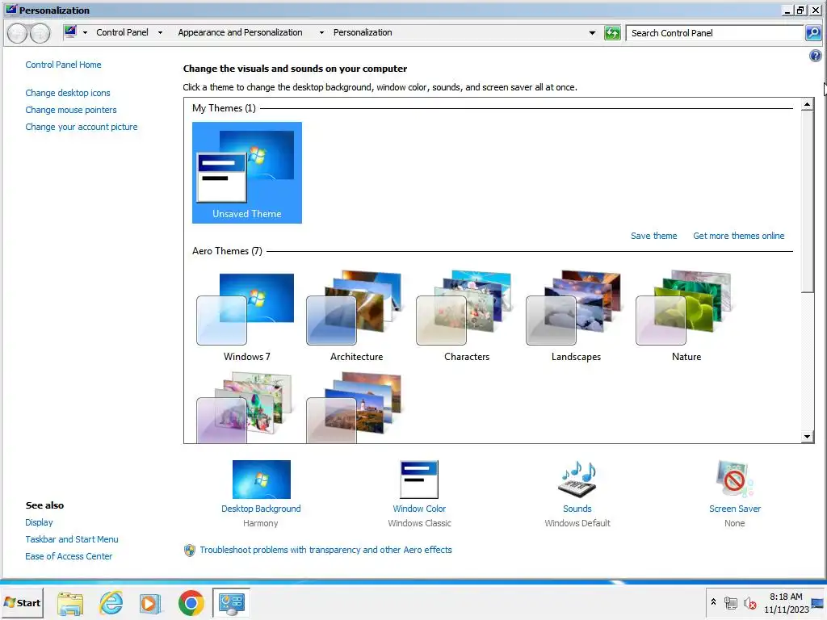This screenshot has width=827, height=620.
Task: Click Control Panel in breadcrumb
Action: click(122, 32)
